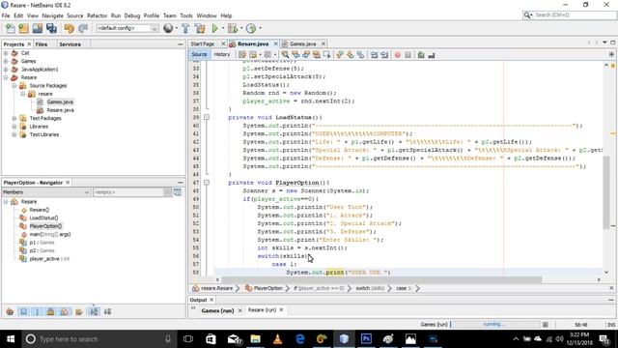Open the Refactor menu
This screenshot has width=618, height=348.
click(x=97, y=15)
